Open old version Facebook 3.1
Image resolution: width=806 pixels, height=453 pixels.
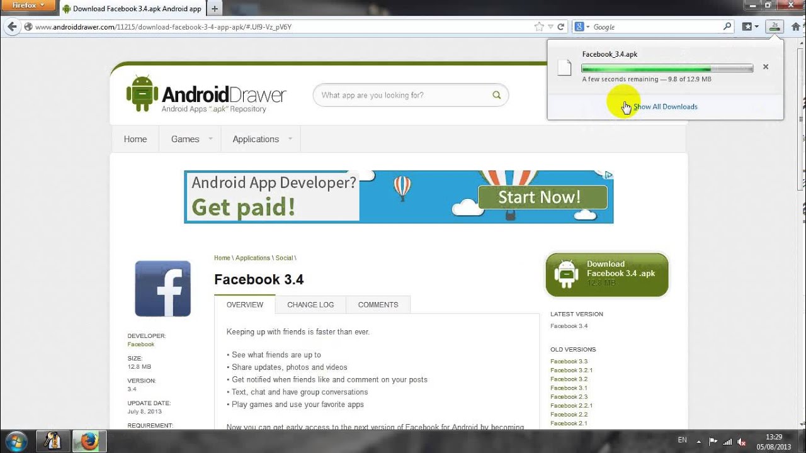tap(569, 388)
